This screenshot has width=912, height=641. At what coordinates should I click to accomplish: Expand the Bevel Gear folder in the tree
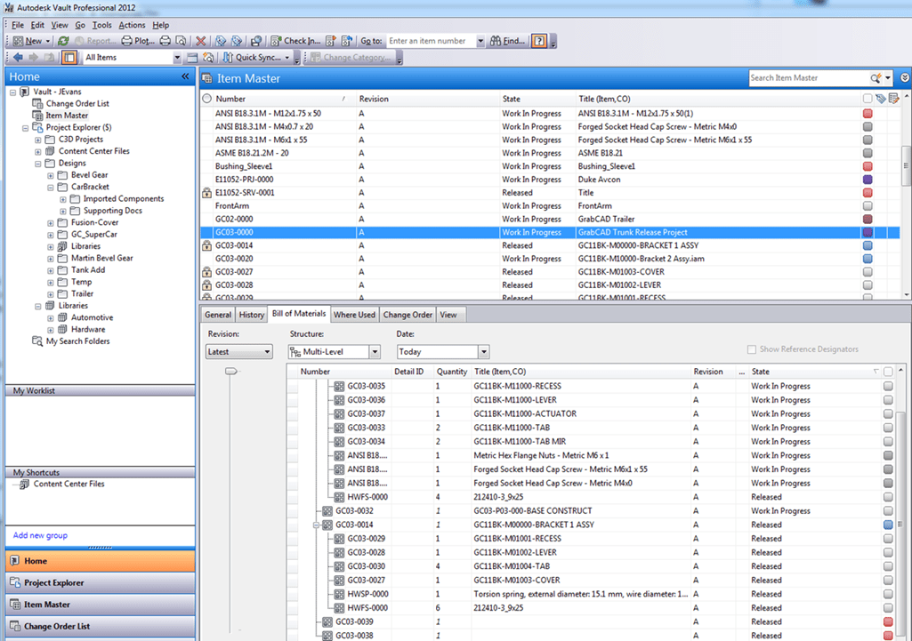pos(51,175)
